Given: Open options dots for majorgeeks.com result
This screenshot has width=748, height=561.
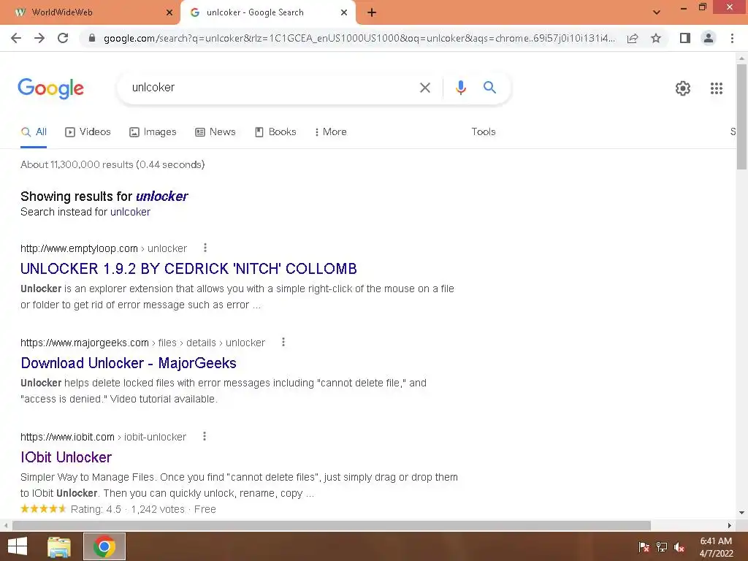Looking at the screenshot, I should 283,342.
